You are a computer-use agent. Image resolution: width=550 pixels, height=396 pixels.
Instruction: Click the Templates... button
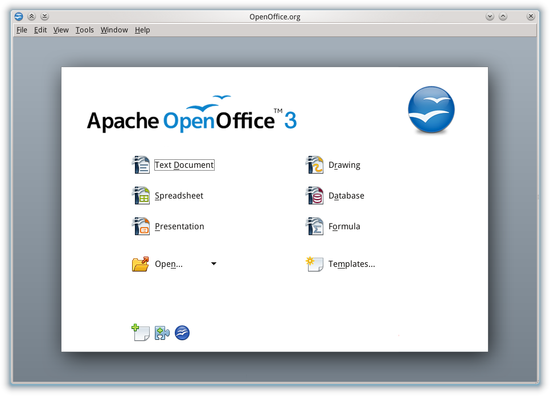(x=351, y=264)
